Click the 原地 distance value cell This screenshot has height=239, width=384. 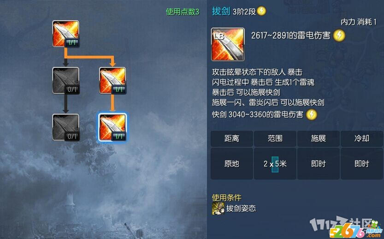(232, 163)
